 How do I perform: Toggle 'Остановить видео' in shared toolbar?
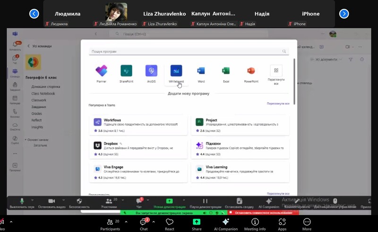pyautogui.click(x=52, y=203)
